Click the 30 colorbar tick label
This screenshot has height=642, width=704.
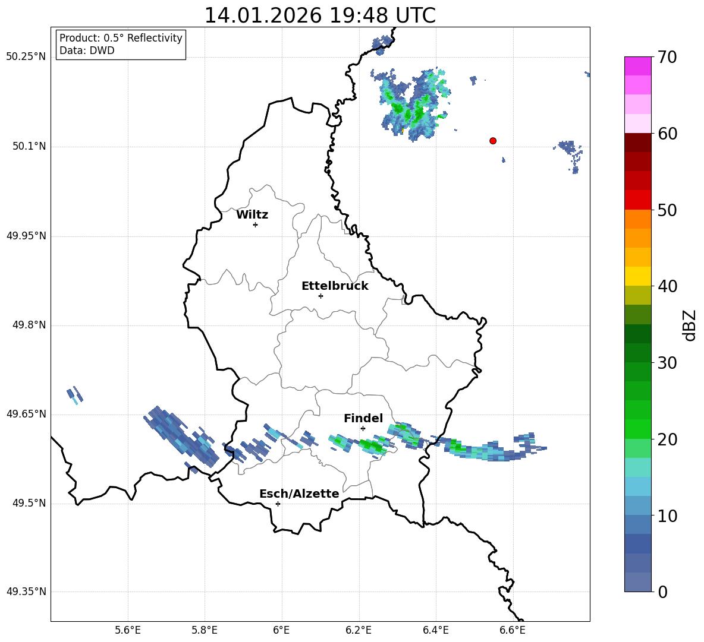point(667,363)
